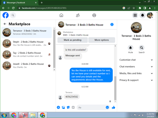158x118 pixels.
Task: Click the 'Is this still available?' message
Action: (76, 50)
